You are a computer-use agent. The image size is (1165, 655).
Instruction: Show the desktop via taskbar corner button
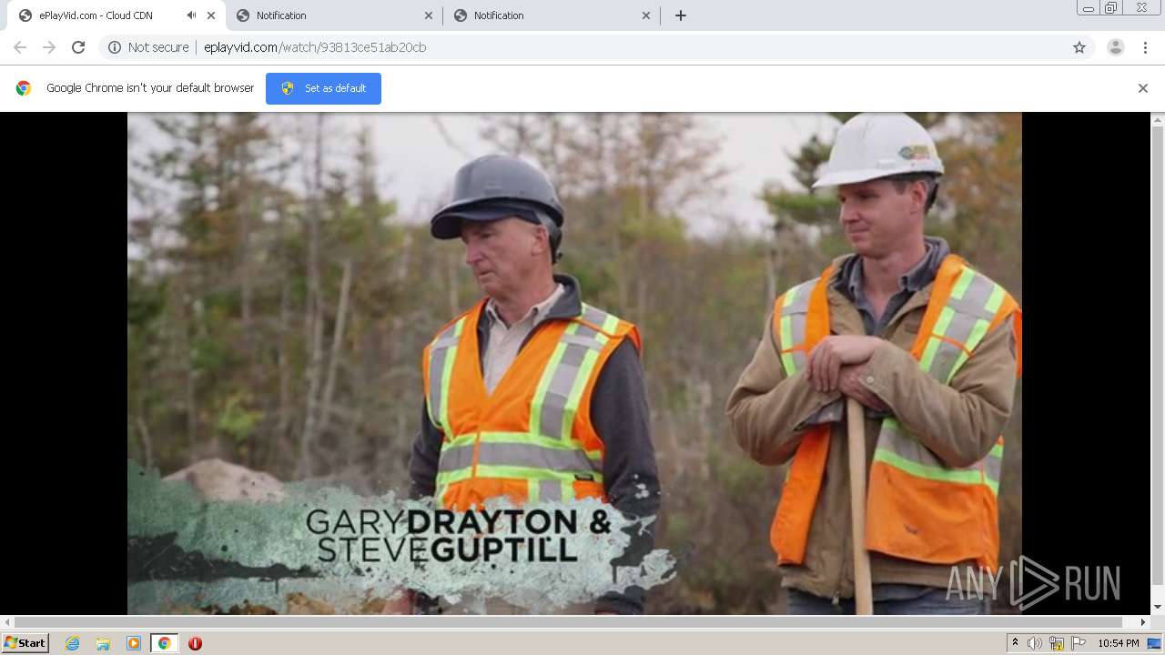1156,643
